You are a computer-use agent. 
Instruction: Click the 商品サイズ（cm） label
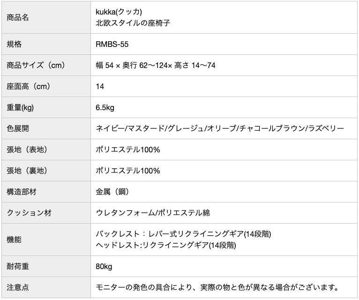point(36,65)
